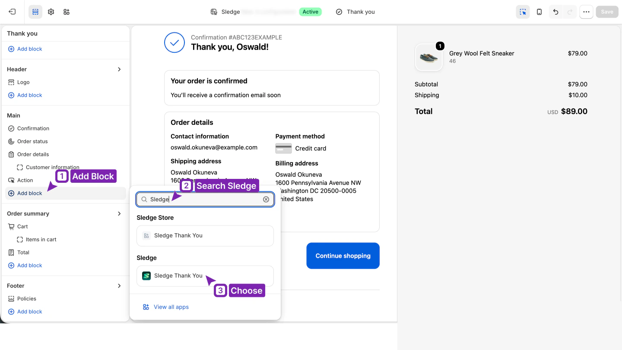This screenshot has height=350, width=622.
Task: Open the Thank you page selector
Action: tap(355, 12)
